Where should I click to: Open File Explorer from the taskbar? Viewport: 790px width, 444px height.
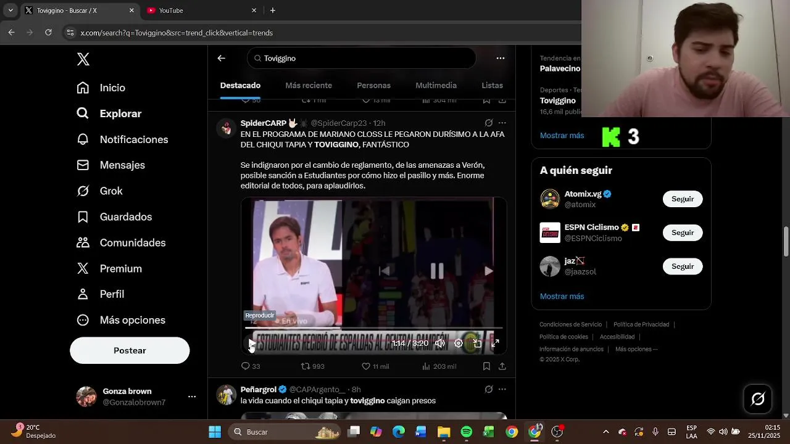(x=444, y=432)
